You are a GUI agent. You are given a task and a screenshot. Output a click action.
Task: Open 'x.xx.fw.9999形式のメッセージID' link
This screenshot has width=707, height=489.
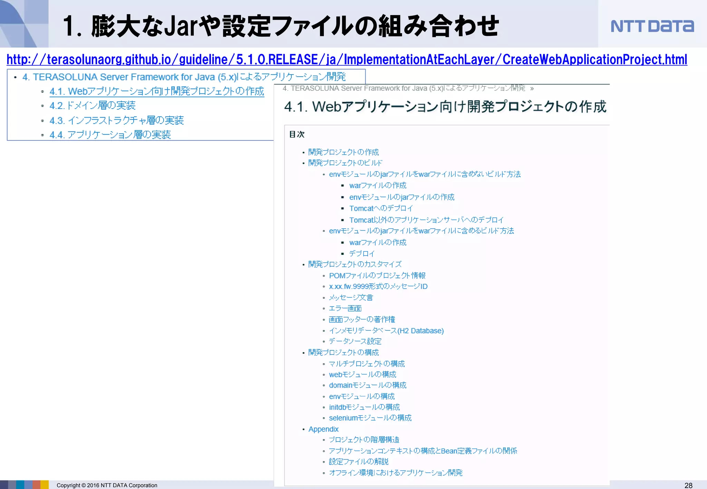378,287
